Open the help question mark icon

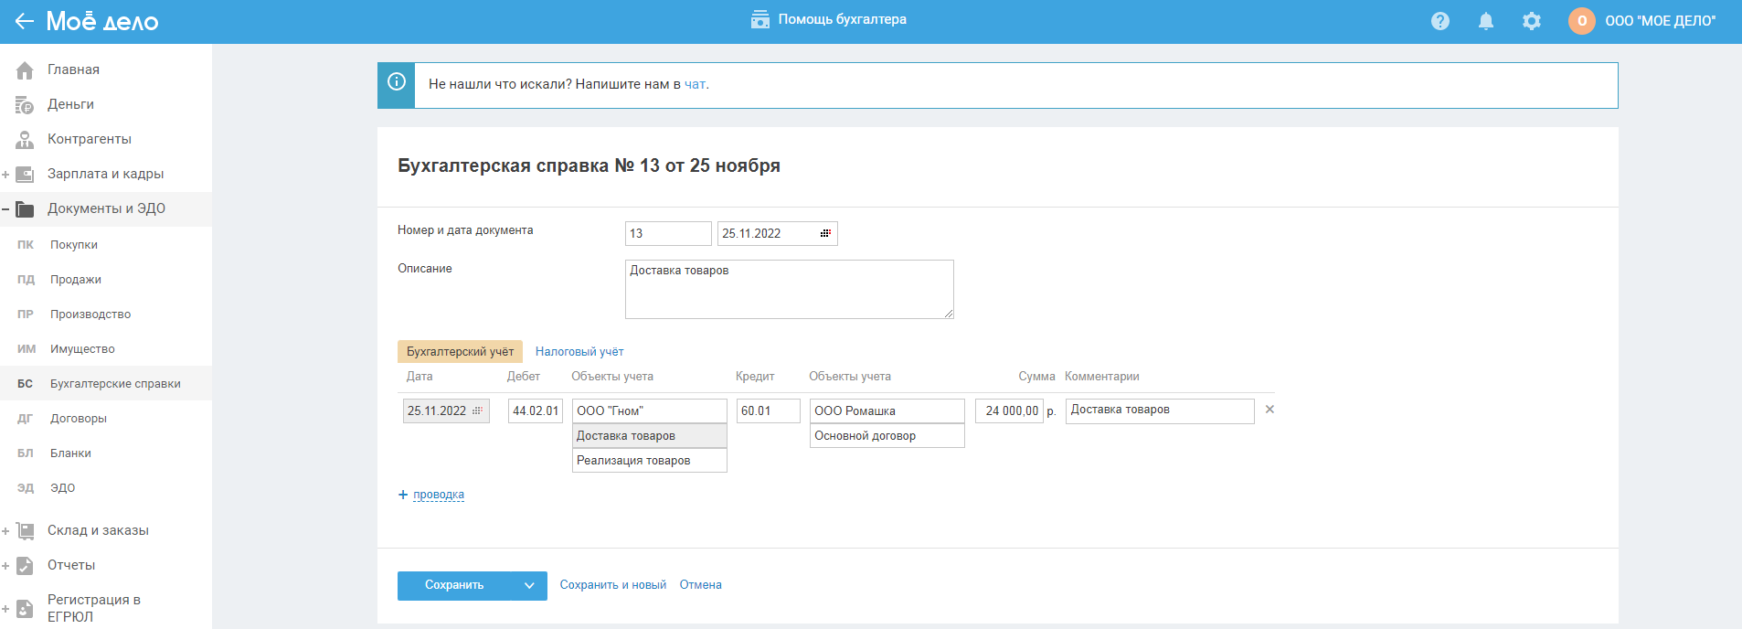(1440, 21)
